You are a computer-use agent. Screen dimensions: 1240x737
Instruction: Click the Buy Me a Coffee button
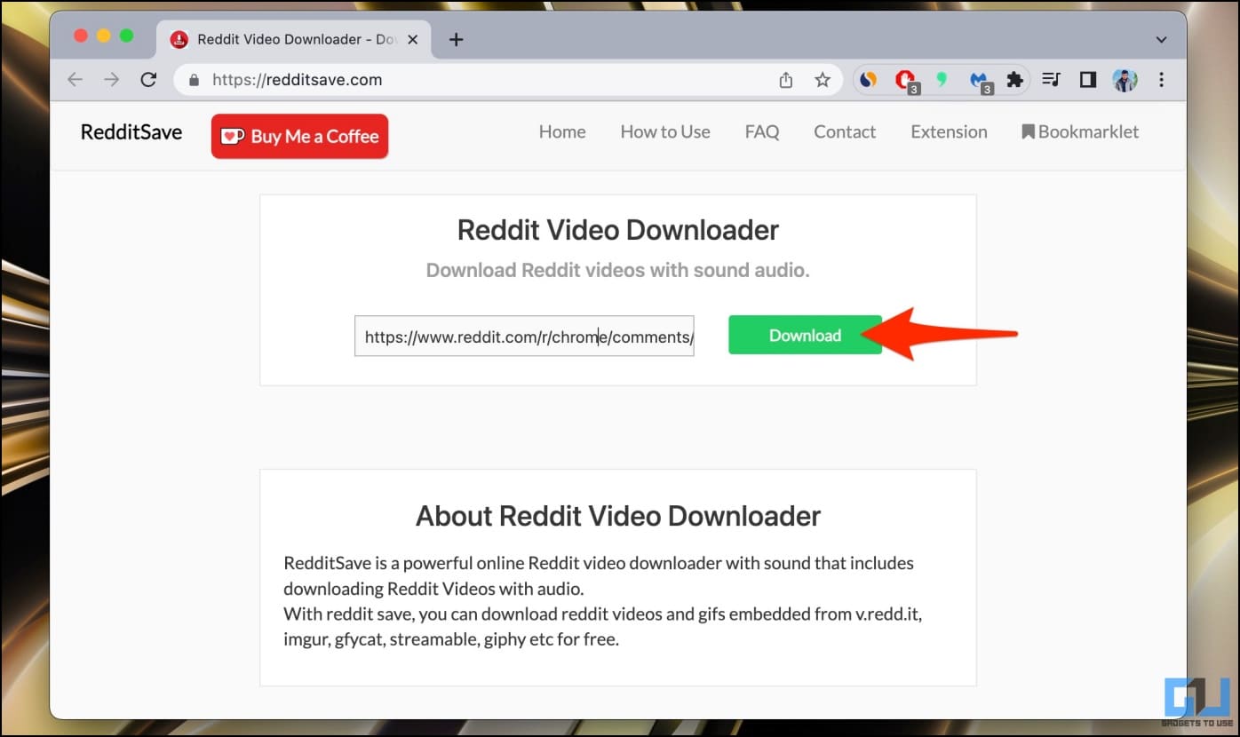299,136
